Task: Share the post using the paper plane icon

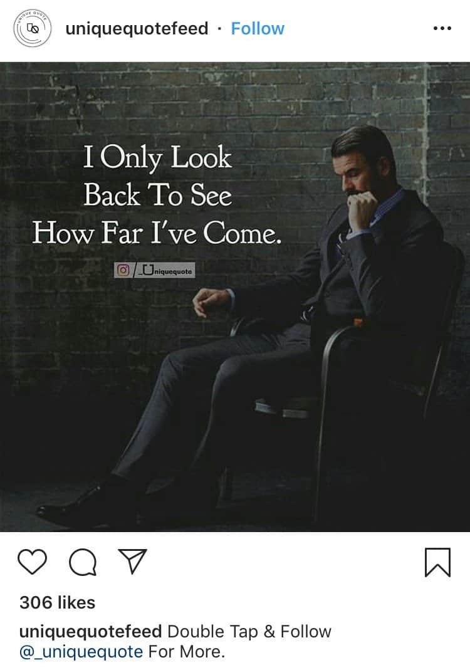Action: (x=133, y=560)
